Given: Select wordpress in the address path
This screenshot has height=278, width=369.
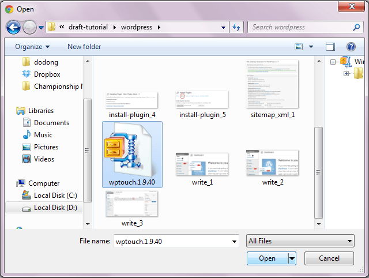Looking at the screenshot, I should pyautogui.click(x=137, y=27).
